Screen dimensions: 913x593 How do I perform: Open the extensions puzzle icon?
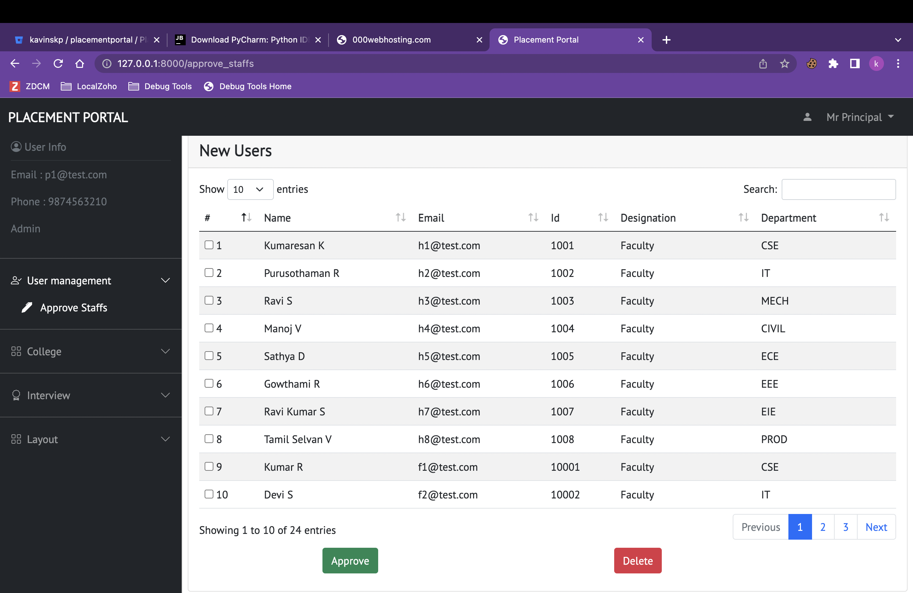pos(833,63)
